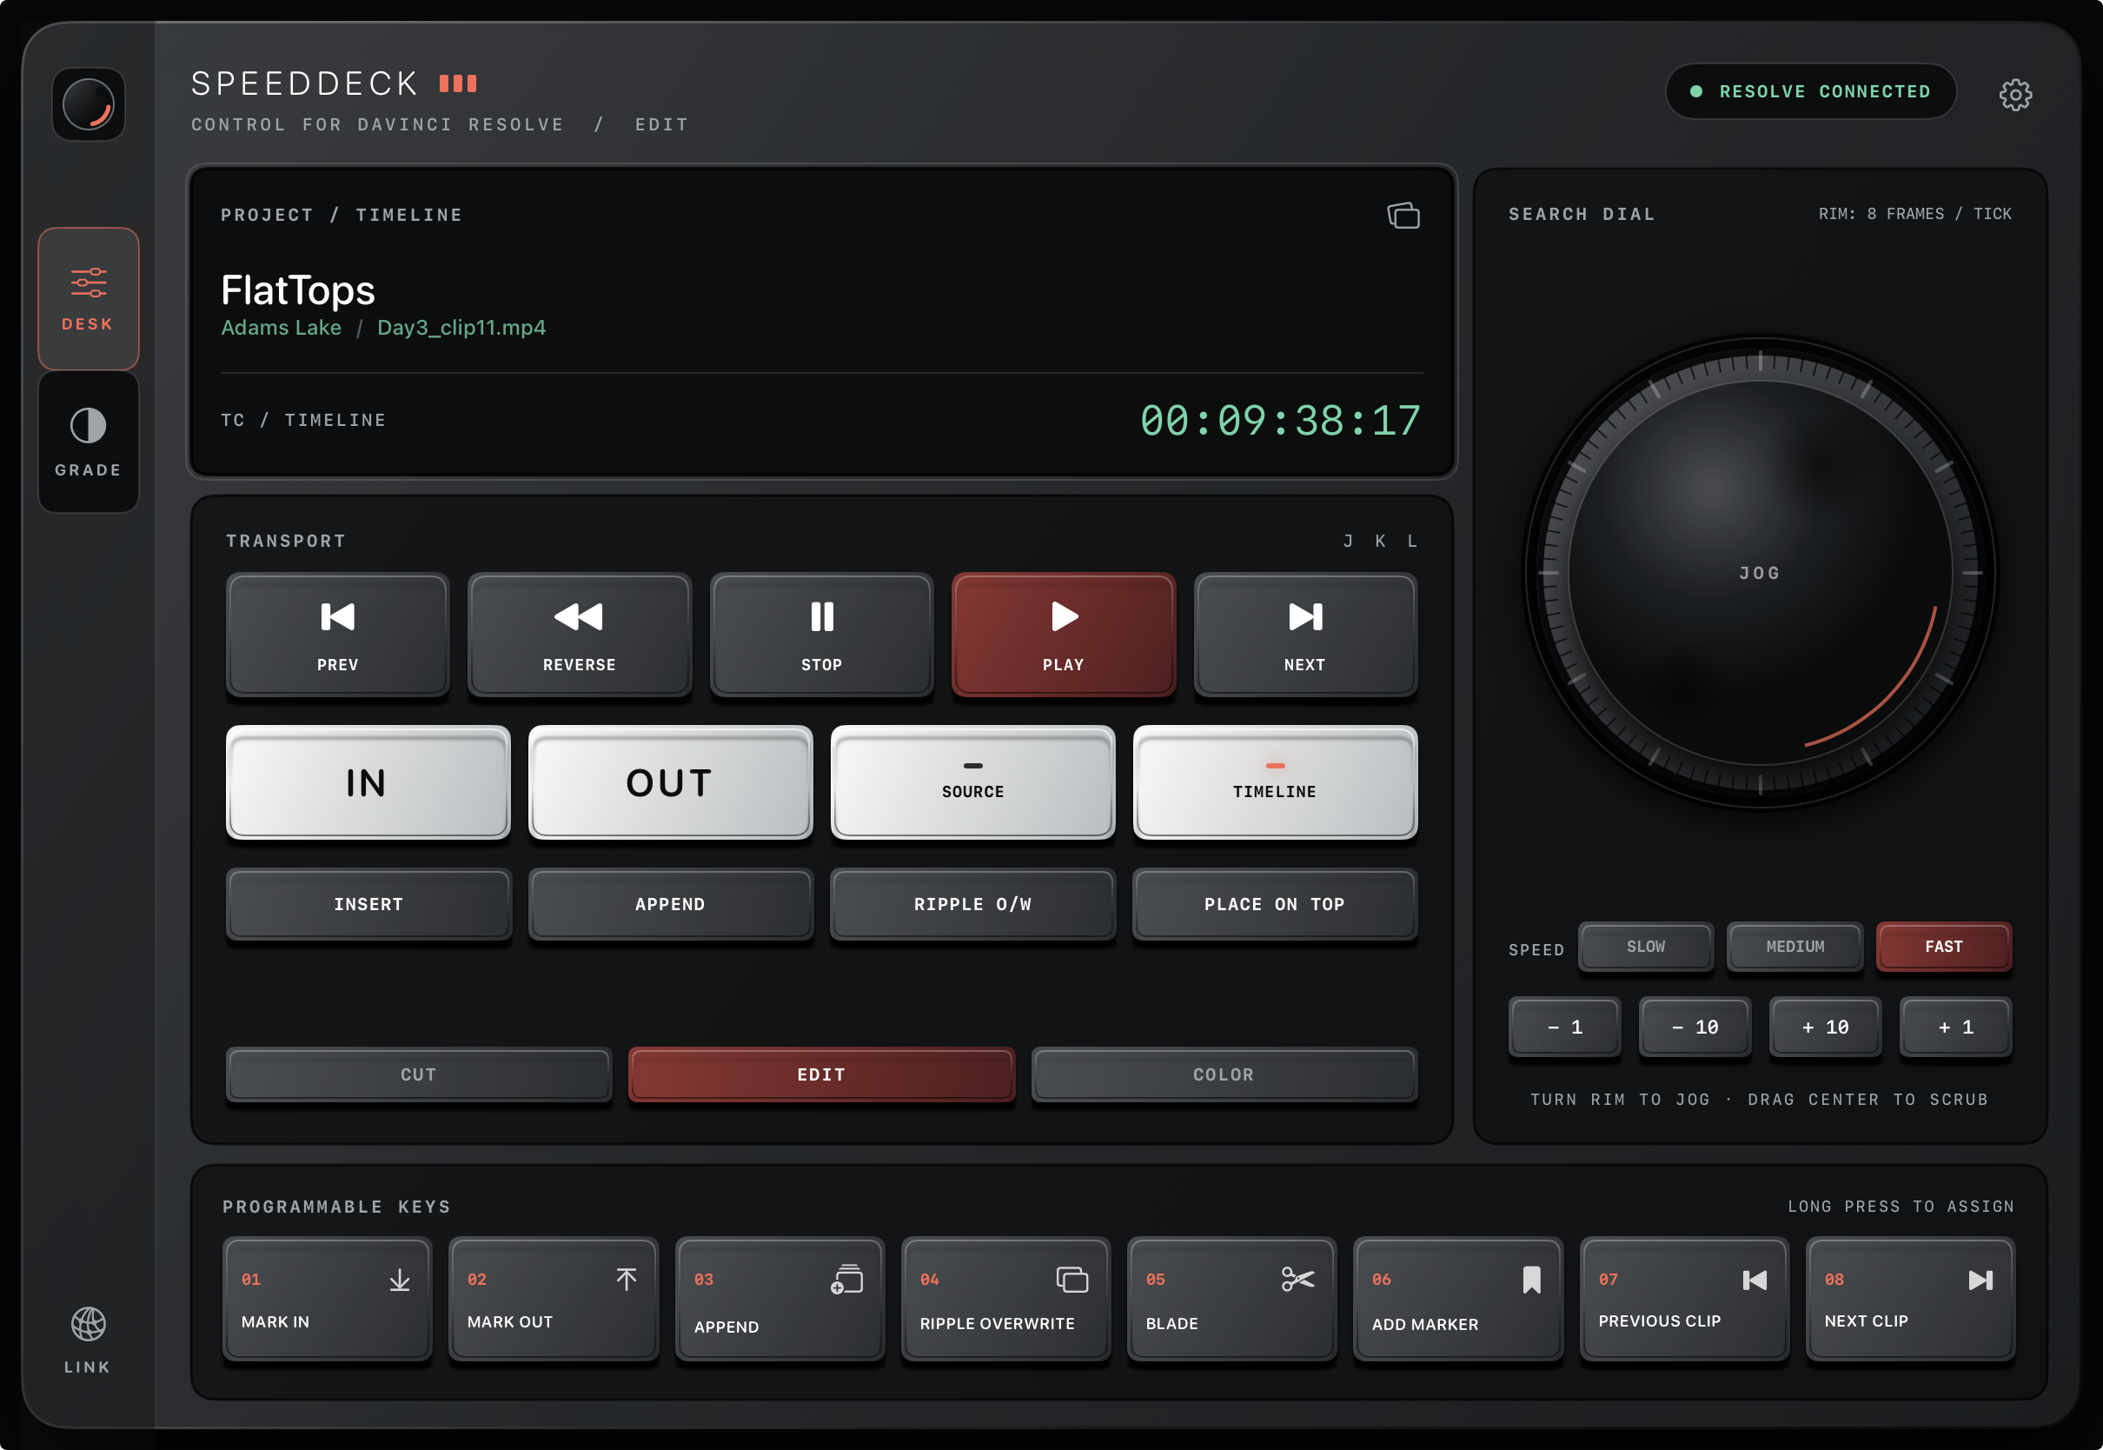2103x1450 pixels.
Task: Click the APPEND edit button in transport
Action: click(x=670, y=904)
